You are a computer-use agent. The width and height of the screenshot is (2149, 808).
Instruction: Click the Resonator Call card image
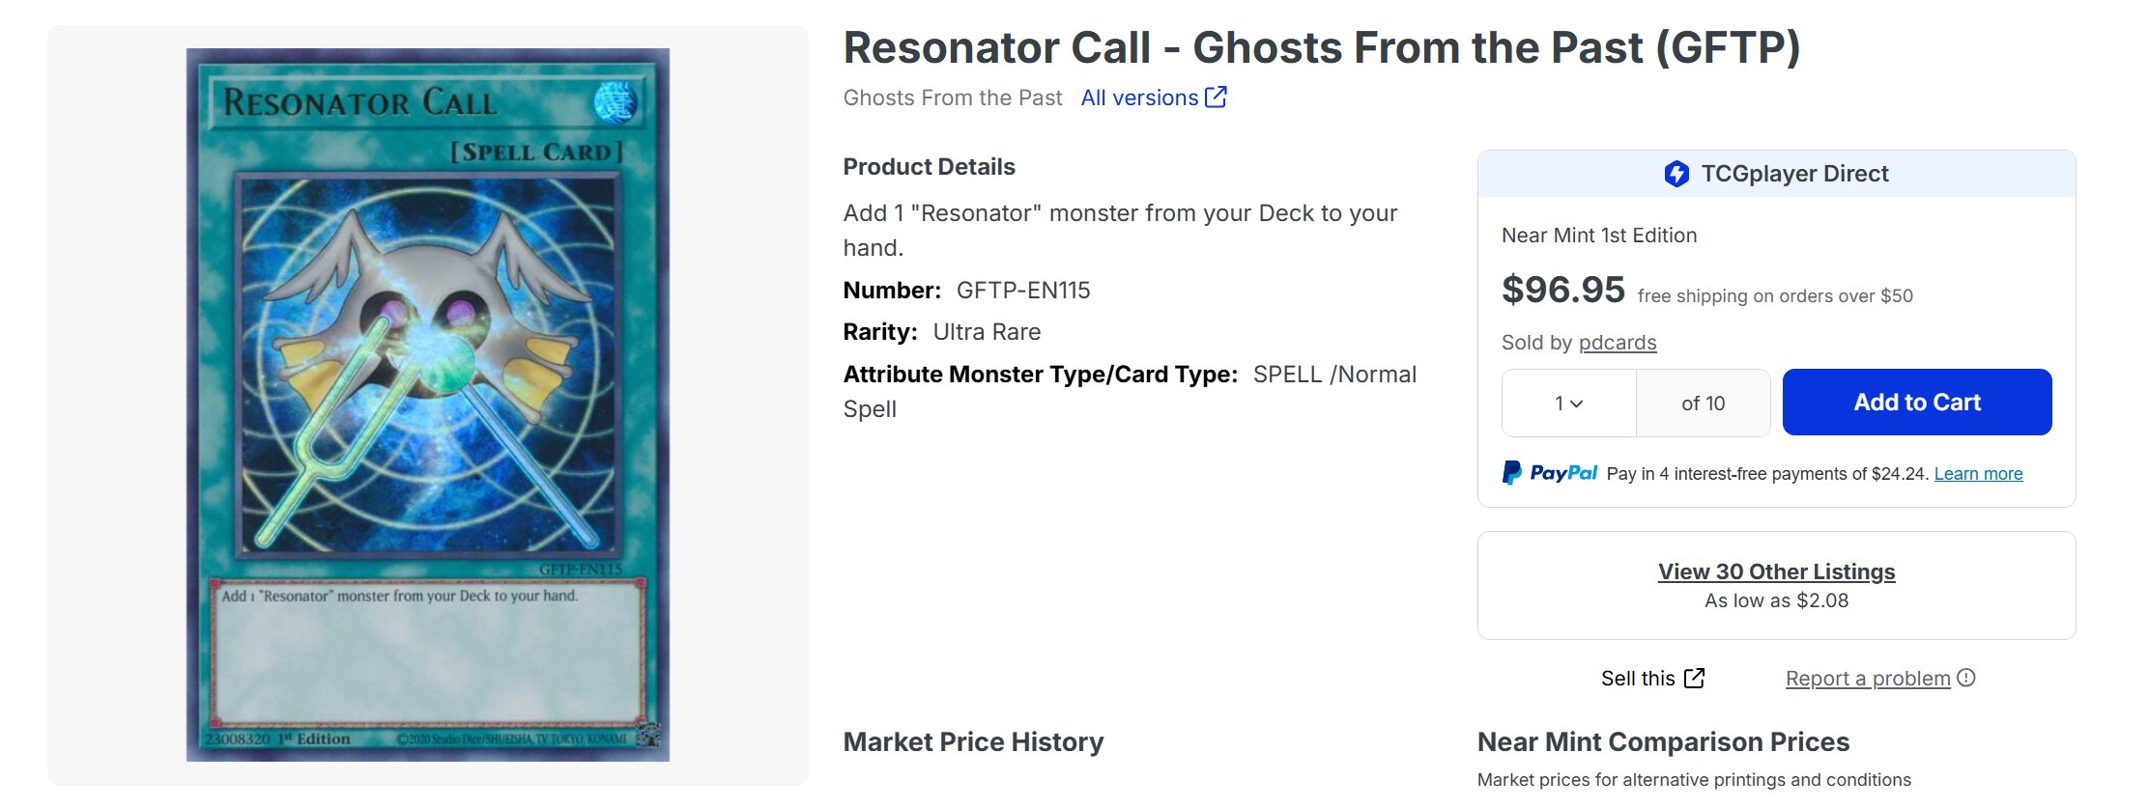[427, 404]
